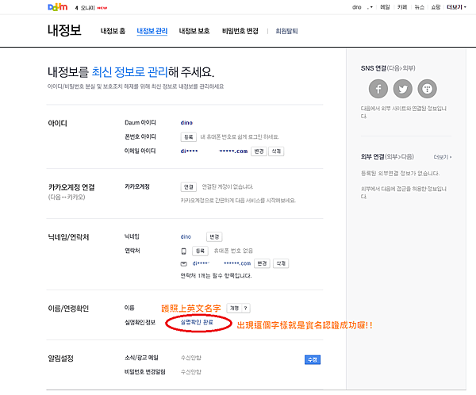476x395 pixels.
Task: Click the question mark button beside 개명
Action: (246, 309)
